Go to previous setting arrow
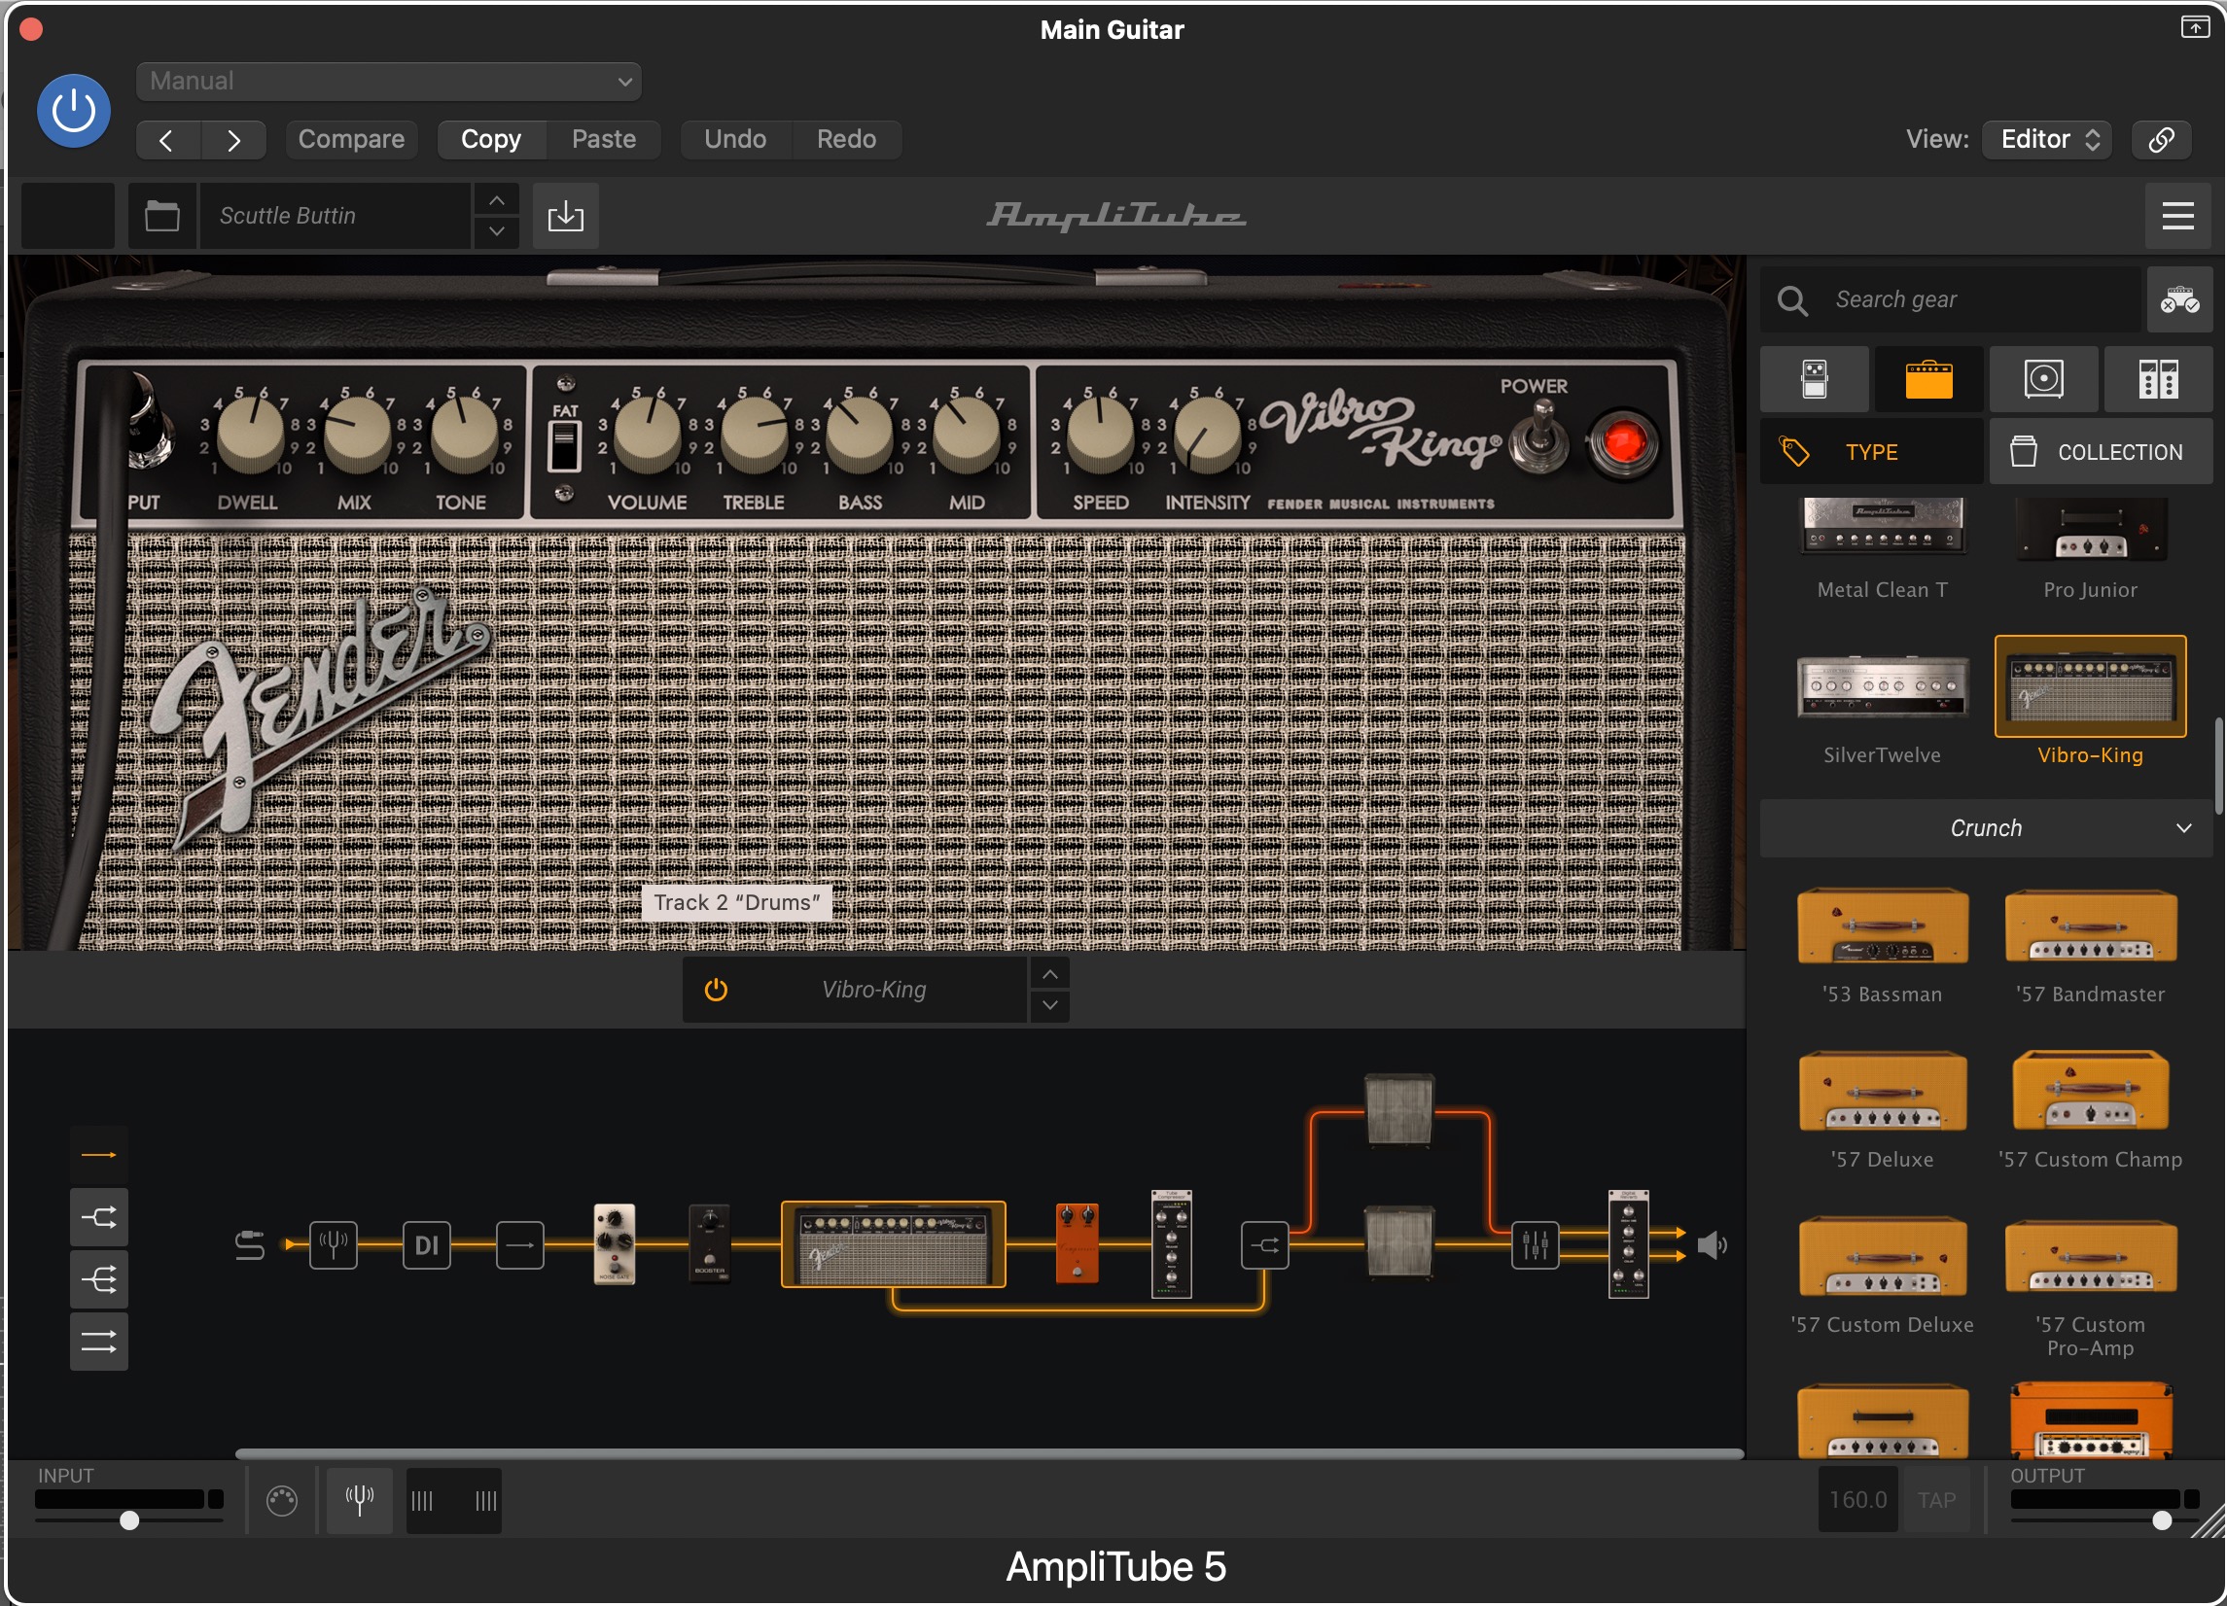The width and height of the screenshot is (2227, 1606). [168, 139]
